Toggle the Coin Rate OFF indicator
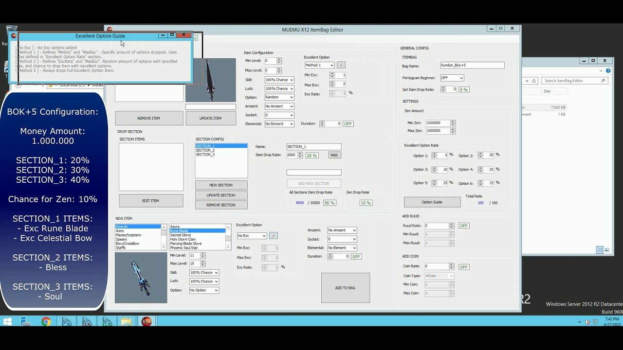This screenshot has height=350, width=623. [x=464, y=267]
